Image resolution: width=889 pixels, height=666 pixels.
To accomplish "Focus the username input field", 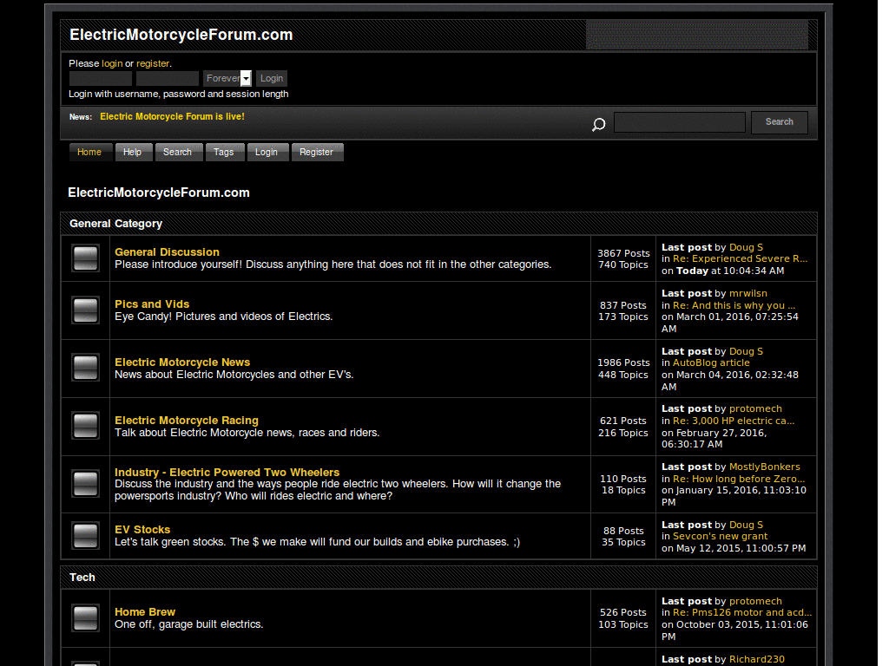I will pos(101,78).
